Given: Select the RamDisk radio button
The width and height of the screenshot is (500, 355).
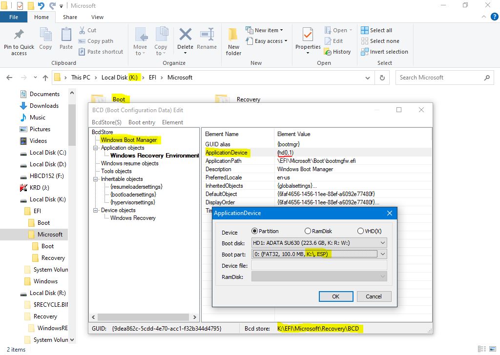Looking at the screenshot, I should (x=308, y=231).
